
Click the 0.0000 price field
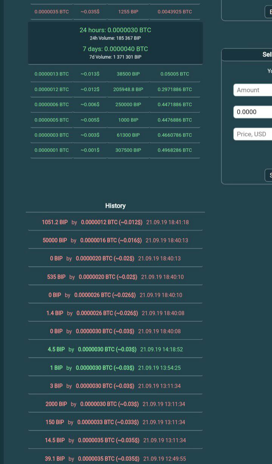coord(253,112)
